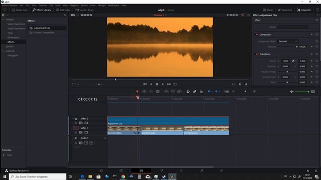This screenshot has height=180, width=321.
Task: Mute the Audio 1 track M button
Action: [91, 143]
